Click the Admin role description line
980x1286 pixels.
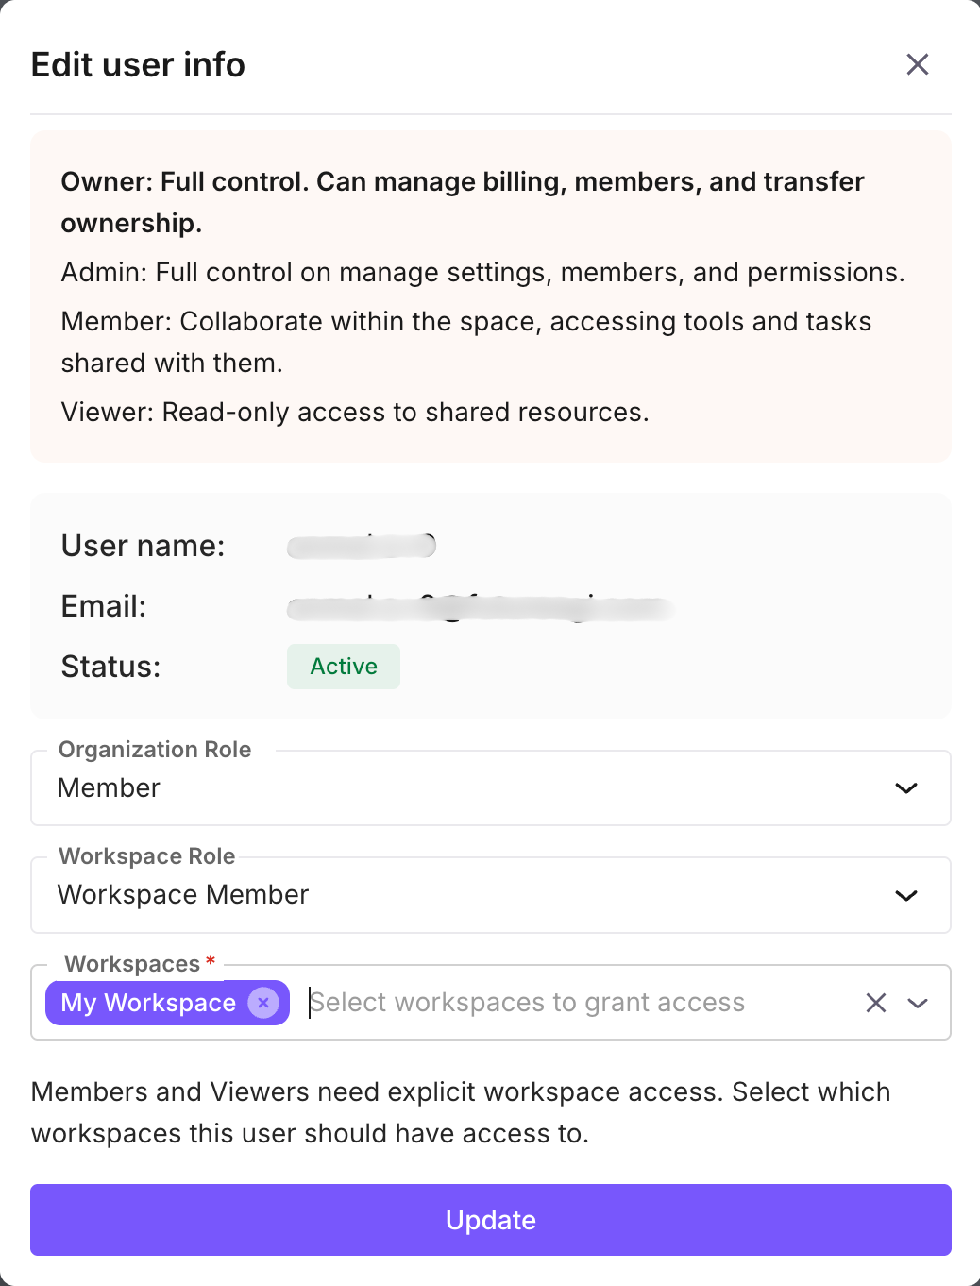pos(482,273)
